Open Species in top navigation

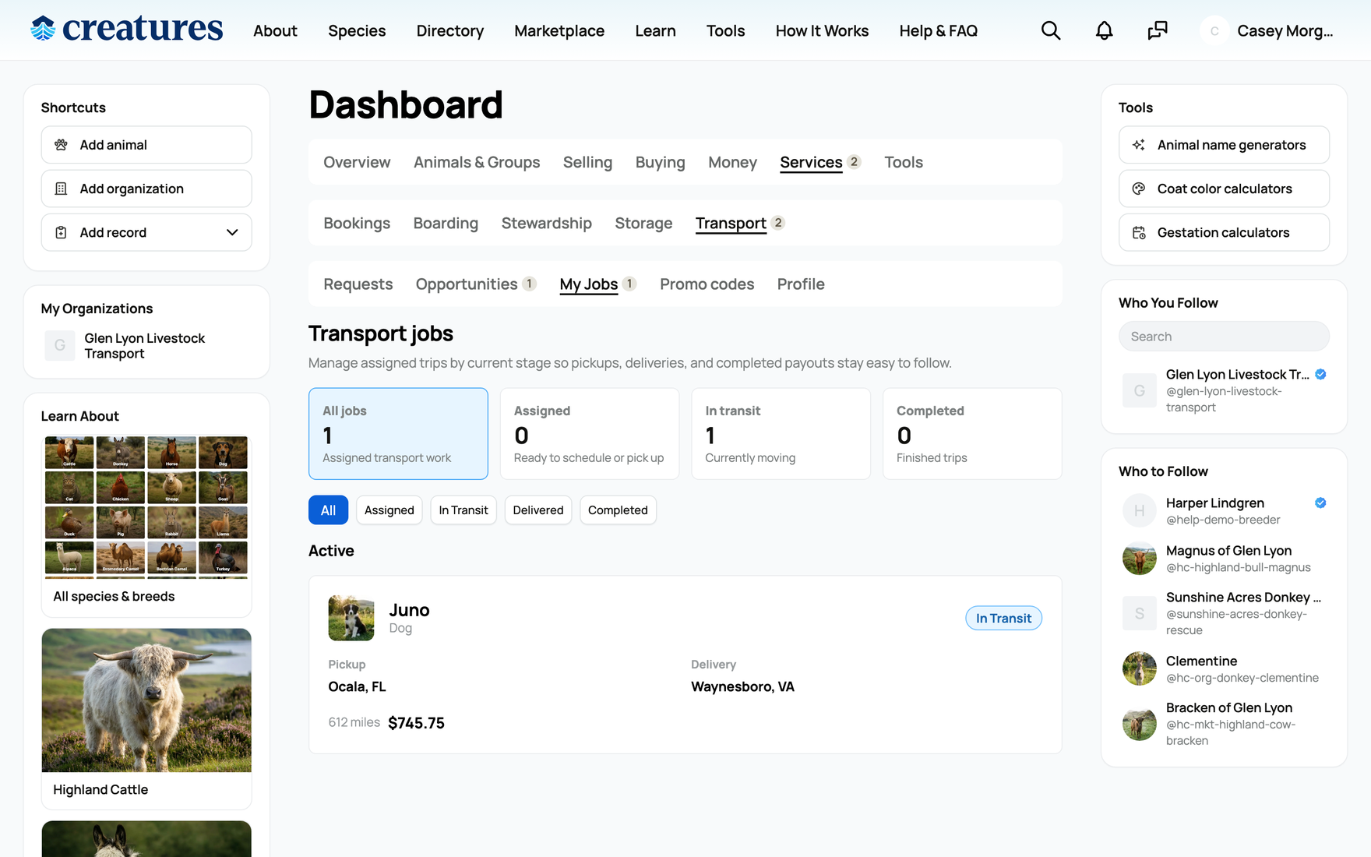coord(357,30)
